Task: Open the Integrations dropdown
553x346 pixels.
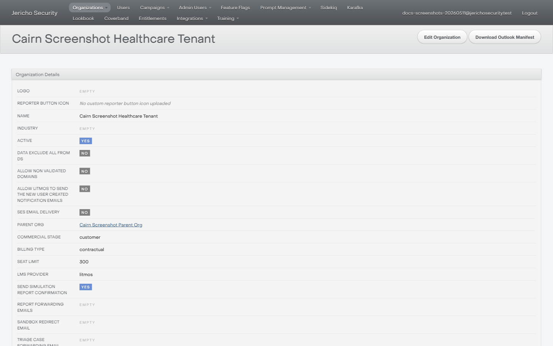Action: (x=192, y=18)
